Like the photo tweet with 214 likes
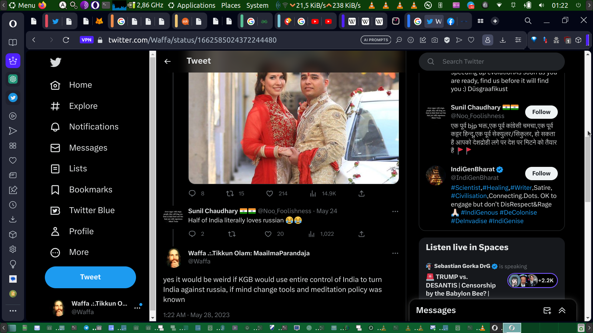 (x=270, y=194)
